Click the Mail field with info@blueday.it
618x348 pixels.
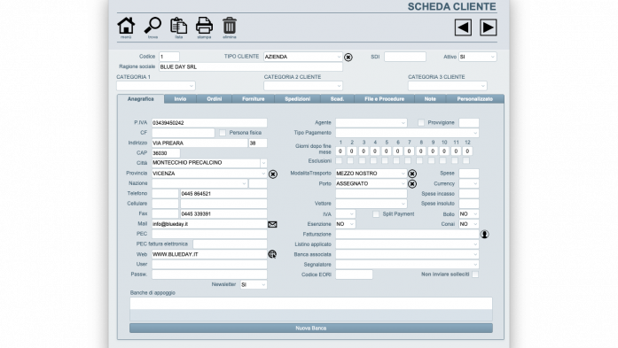[x=209, y=224]
